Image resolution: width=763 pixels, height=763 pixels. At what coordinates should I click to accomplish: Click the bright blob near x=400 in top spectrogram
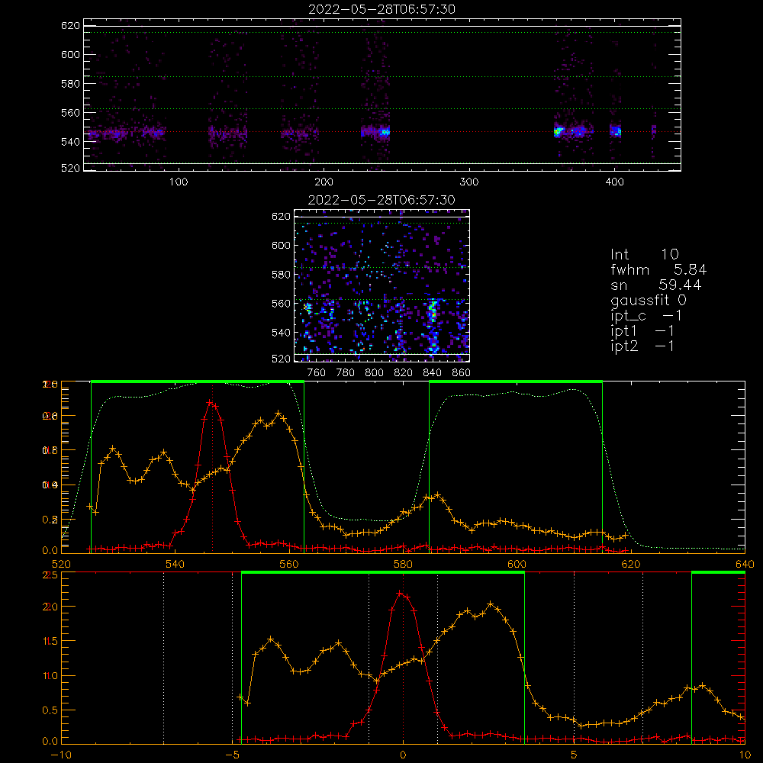616,131
